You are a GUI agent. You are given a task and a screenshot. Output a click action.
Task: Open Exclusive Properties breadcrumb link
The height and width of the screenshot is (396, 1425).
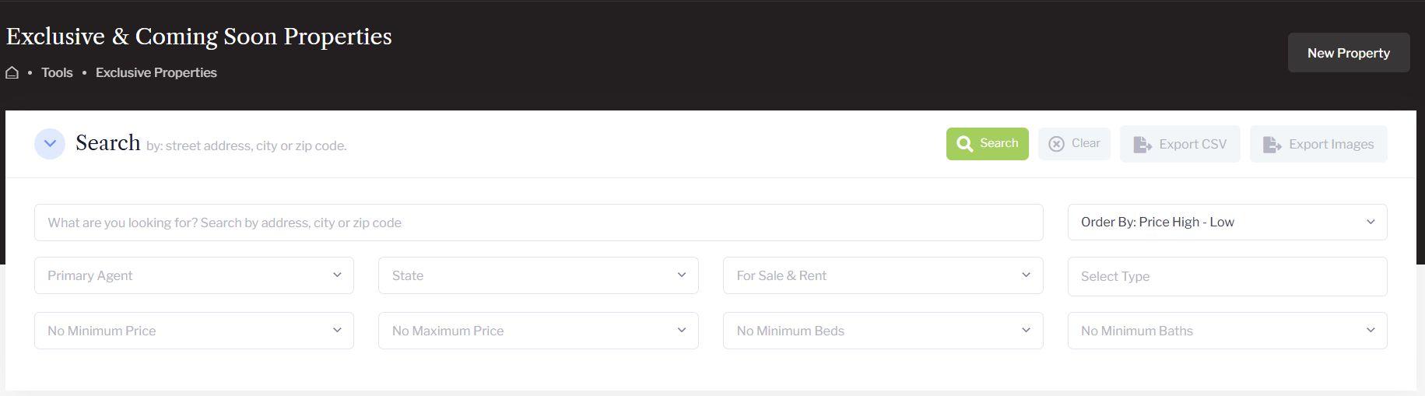click(x=156, y=72)
